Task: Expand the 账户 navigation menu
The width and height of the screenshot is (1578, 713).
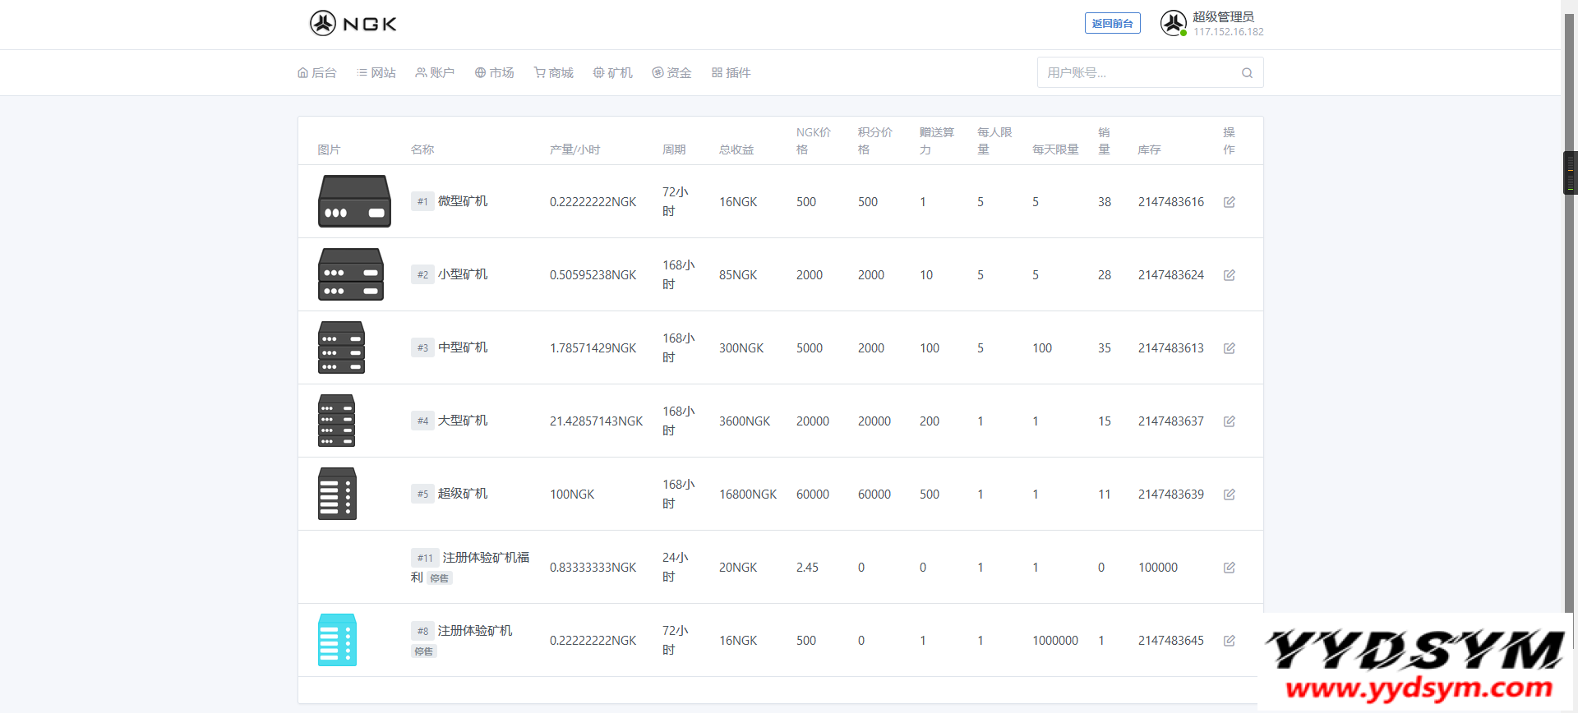Action: 435,73
